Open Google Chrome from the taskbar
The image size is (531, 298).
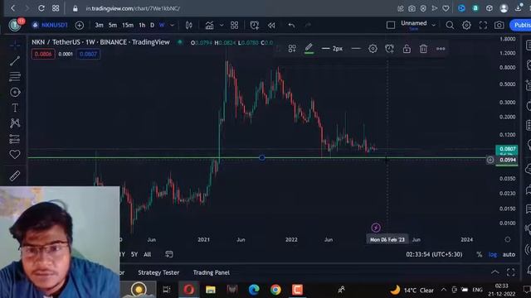pos(275,290)
